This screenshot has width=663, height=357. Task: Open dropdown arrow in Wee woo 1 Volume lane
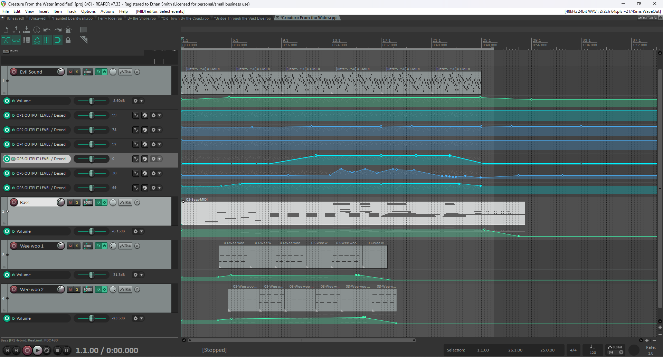click(x=142, y=275)
